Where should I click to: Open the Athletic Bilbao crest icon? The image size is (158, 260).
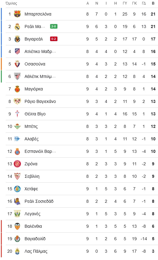tap(17, 76)
